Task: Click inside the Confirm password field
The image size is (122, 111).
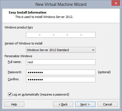Action: [61, 80]
